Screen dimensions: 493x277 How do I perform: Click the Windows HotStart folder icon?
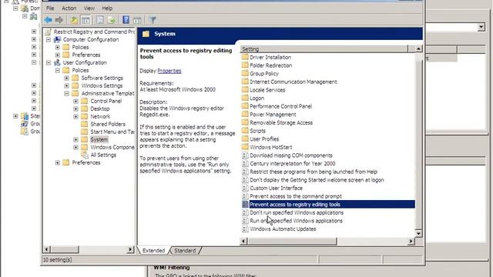245,147
